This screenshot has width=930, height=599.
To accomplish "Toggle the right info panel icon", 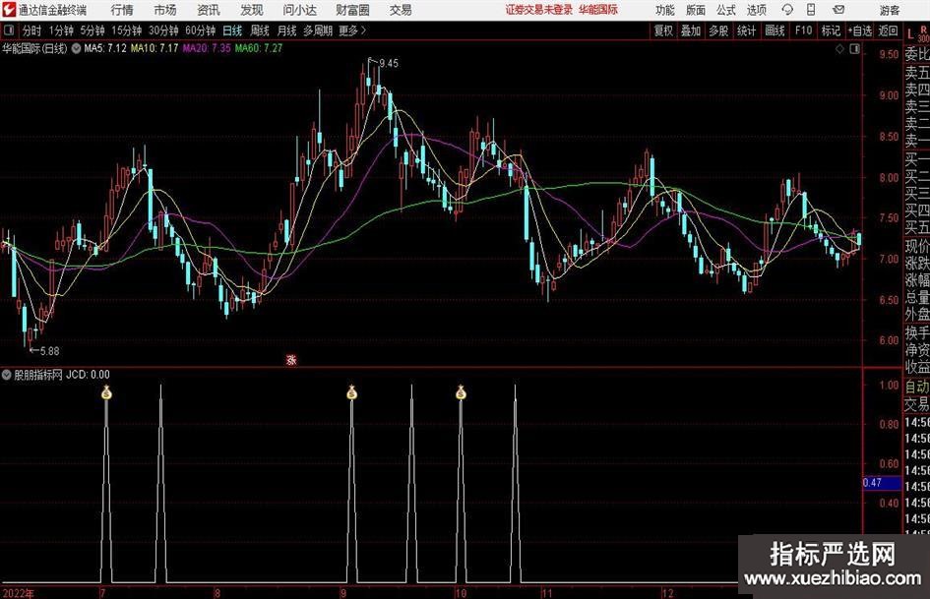I will click(x=854, y=49).
